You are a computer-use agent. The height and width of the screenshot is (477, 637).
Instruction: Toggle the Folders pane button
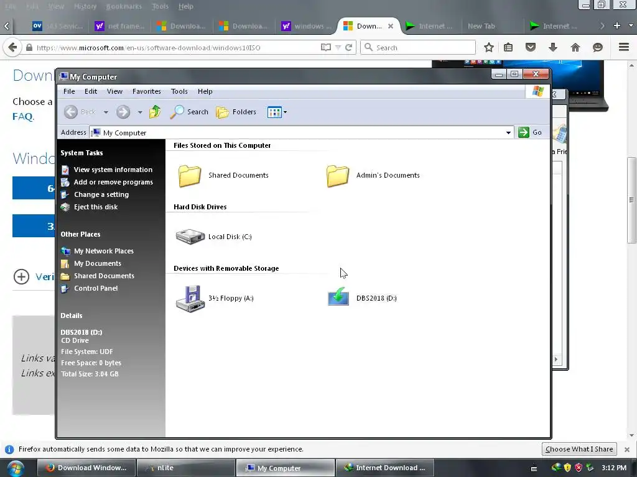coord(236,112)
